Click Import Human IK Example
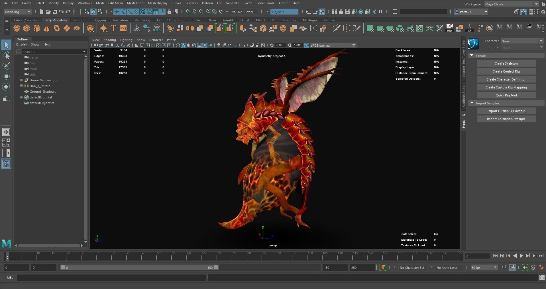 tap(506, 111)
